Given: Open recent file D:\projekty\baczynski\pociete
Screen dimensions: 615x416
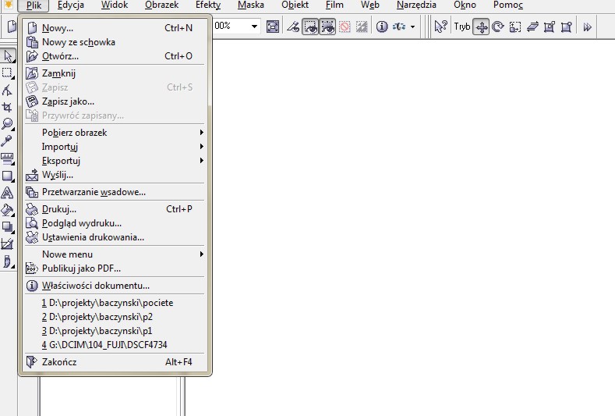Looking at the screenshot, I should (108, 303).
